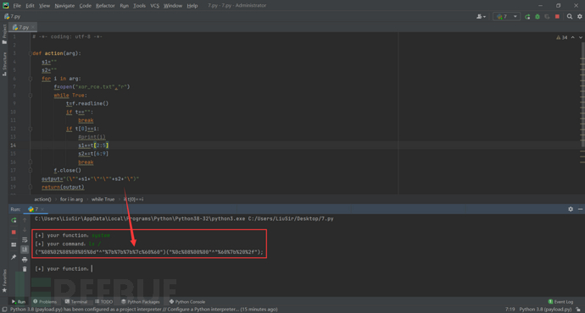Open the Tools menu
This screenshot has width=585, height=313.
click(x=140, y=6)
